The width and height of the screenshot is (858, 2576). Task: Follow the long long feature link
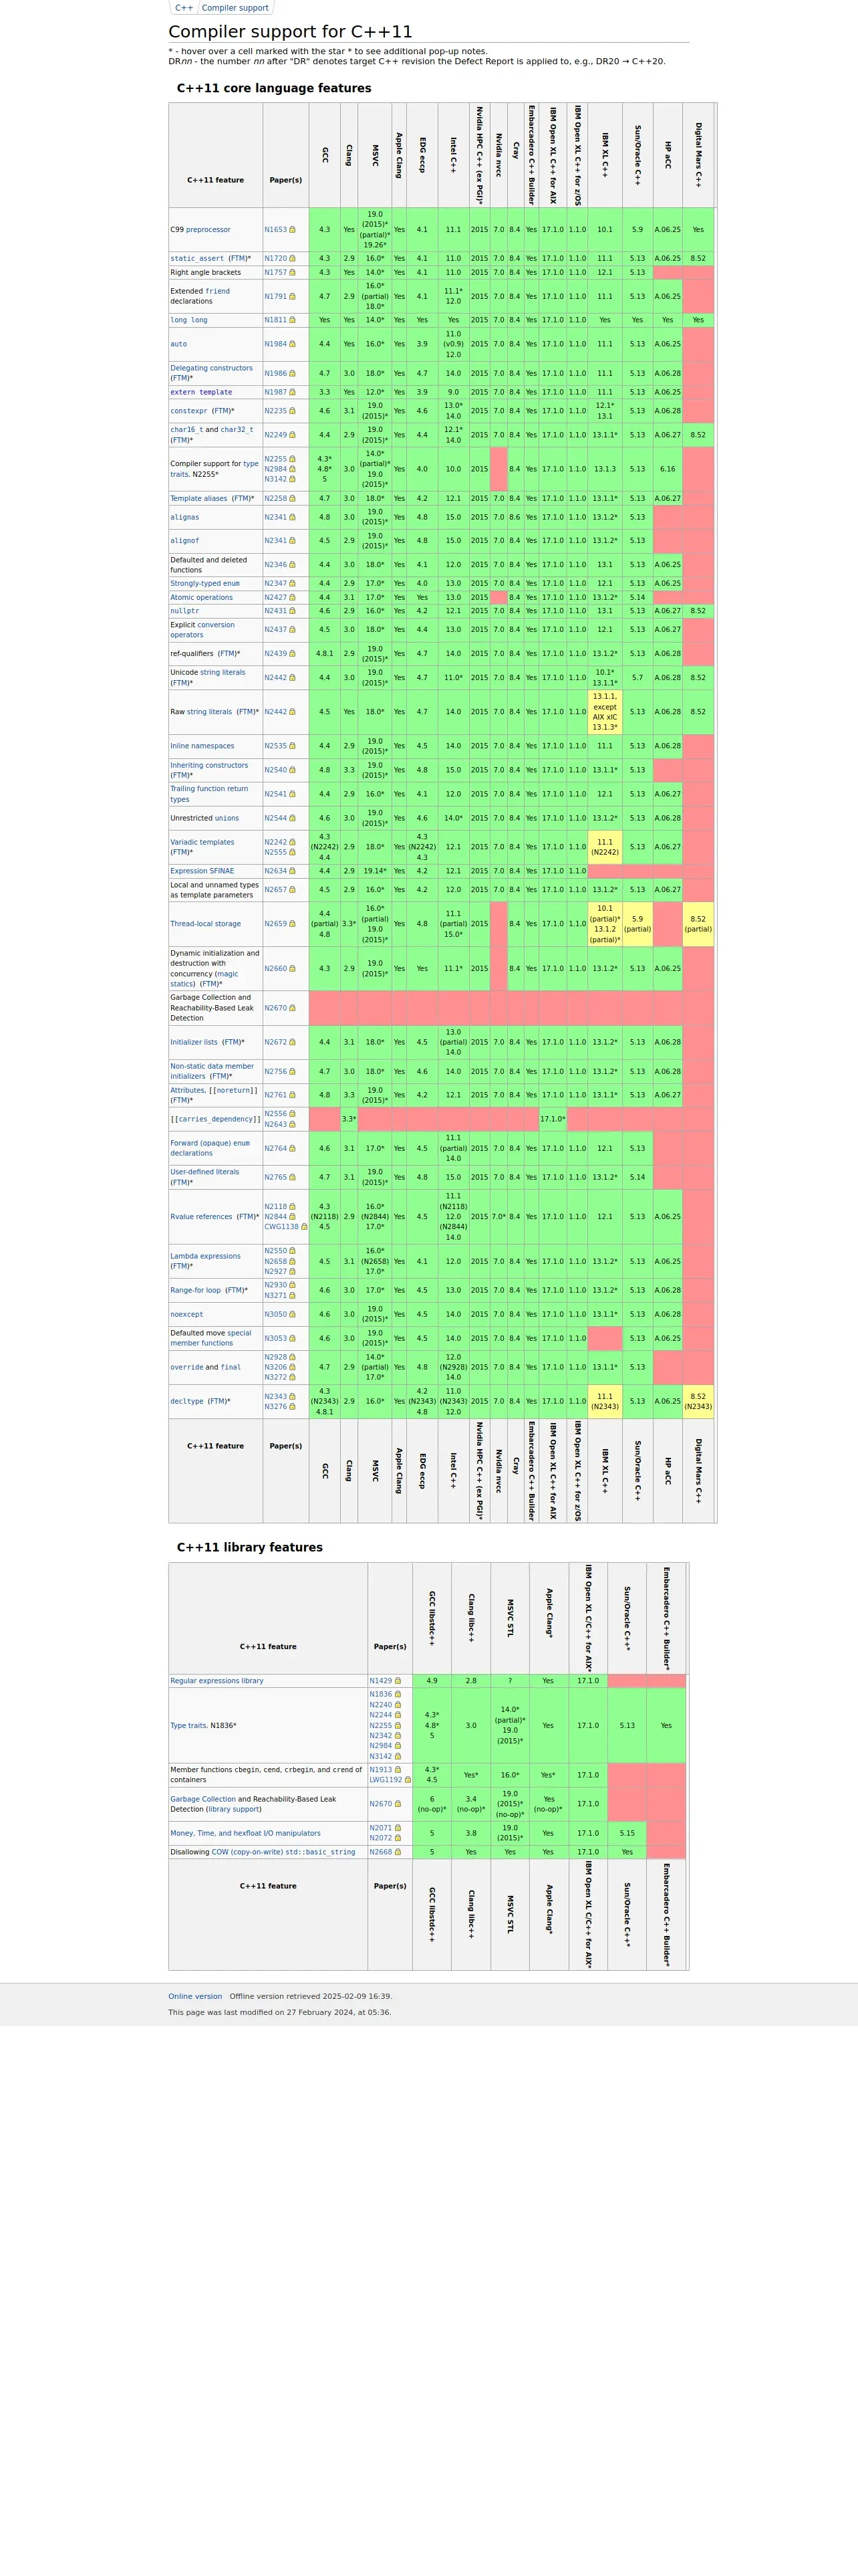tap(189, 320)
